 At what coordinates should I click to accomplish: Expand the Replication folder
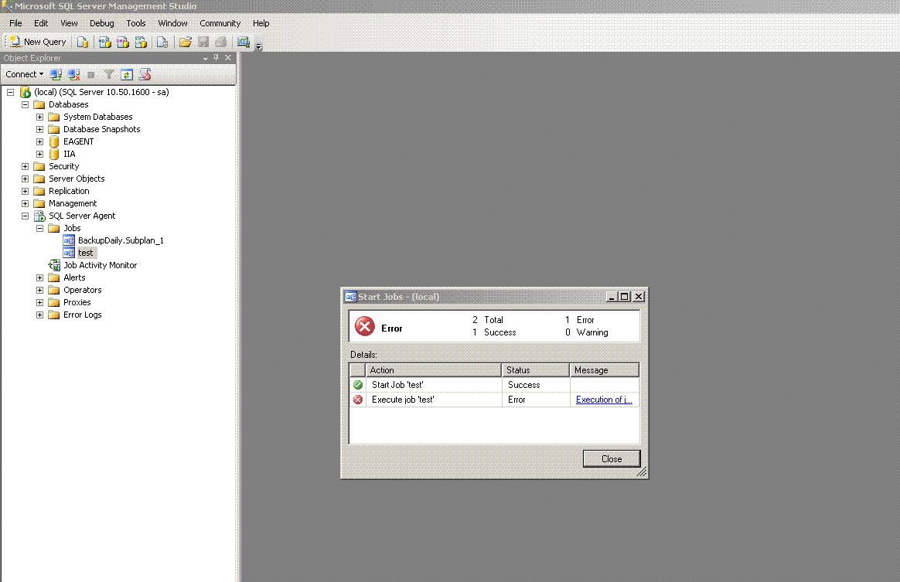coord(26,191)
